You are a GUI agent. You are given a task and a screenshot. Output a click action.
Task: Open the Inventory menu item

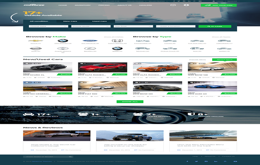[x=83, y=5]
